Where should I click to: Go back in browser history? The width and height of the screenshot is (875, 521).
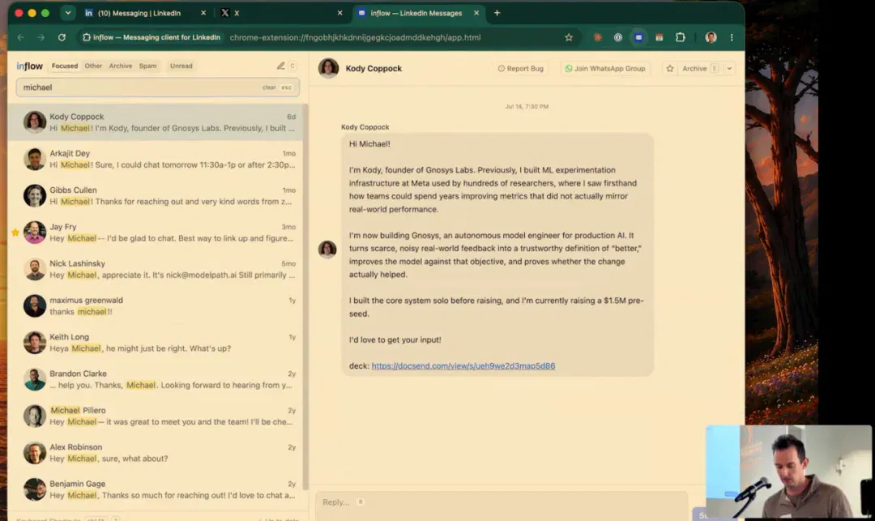coord(20,37)
